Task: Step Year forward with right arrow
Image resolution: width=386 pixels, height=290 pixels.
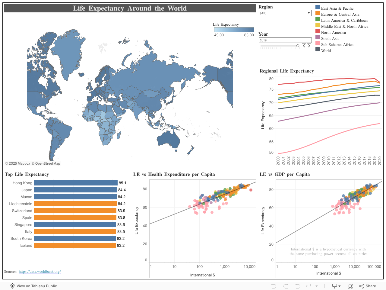Action: [x=309, y=46]
